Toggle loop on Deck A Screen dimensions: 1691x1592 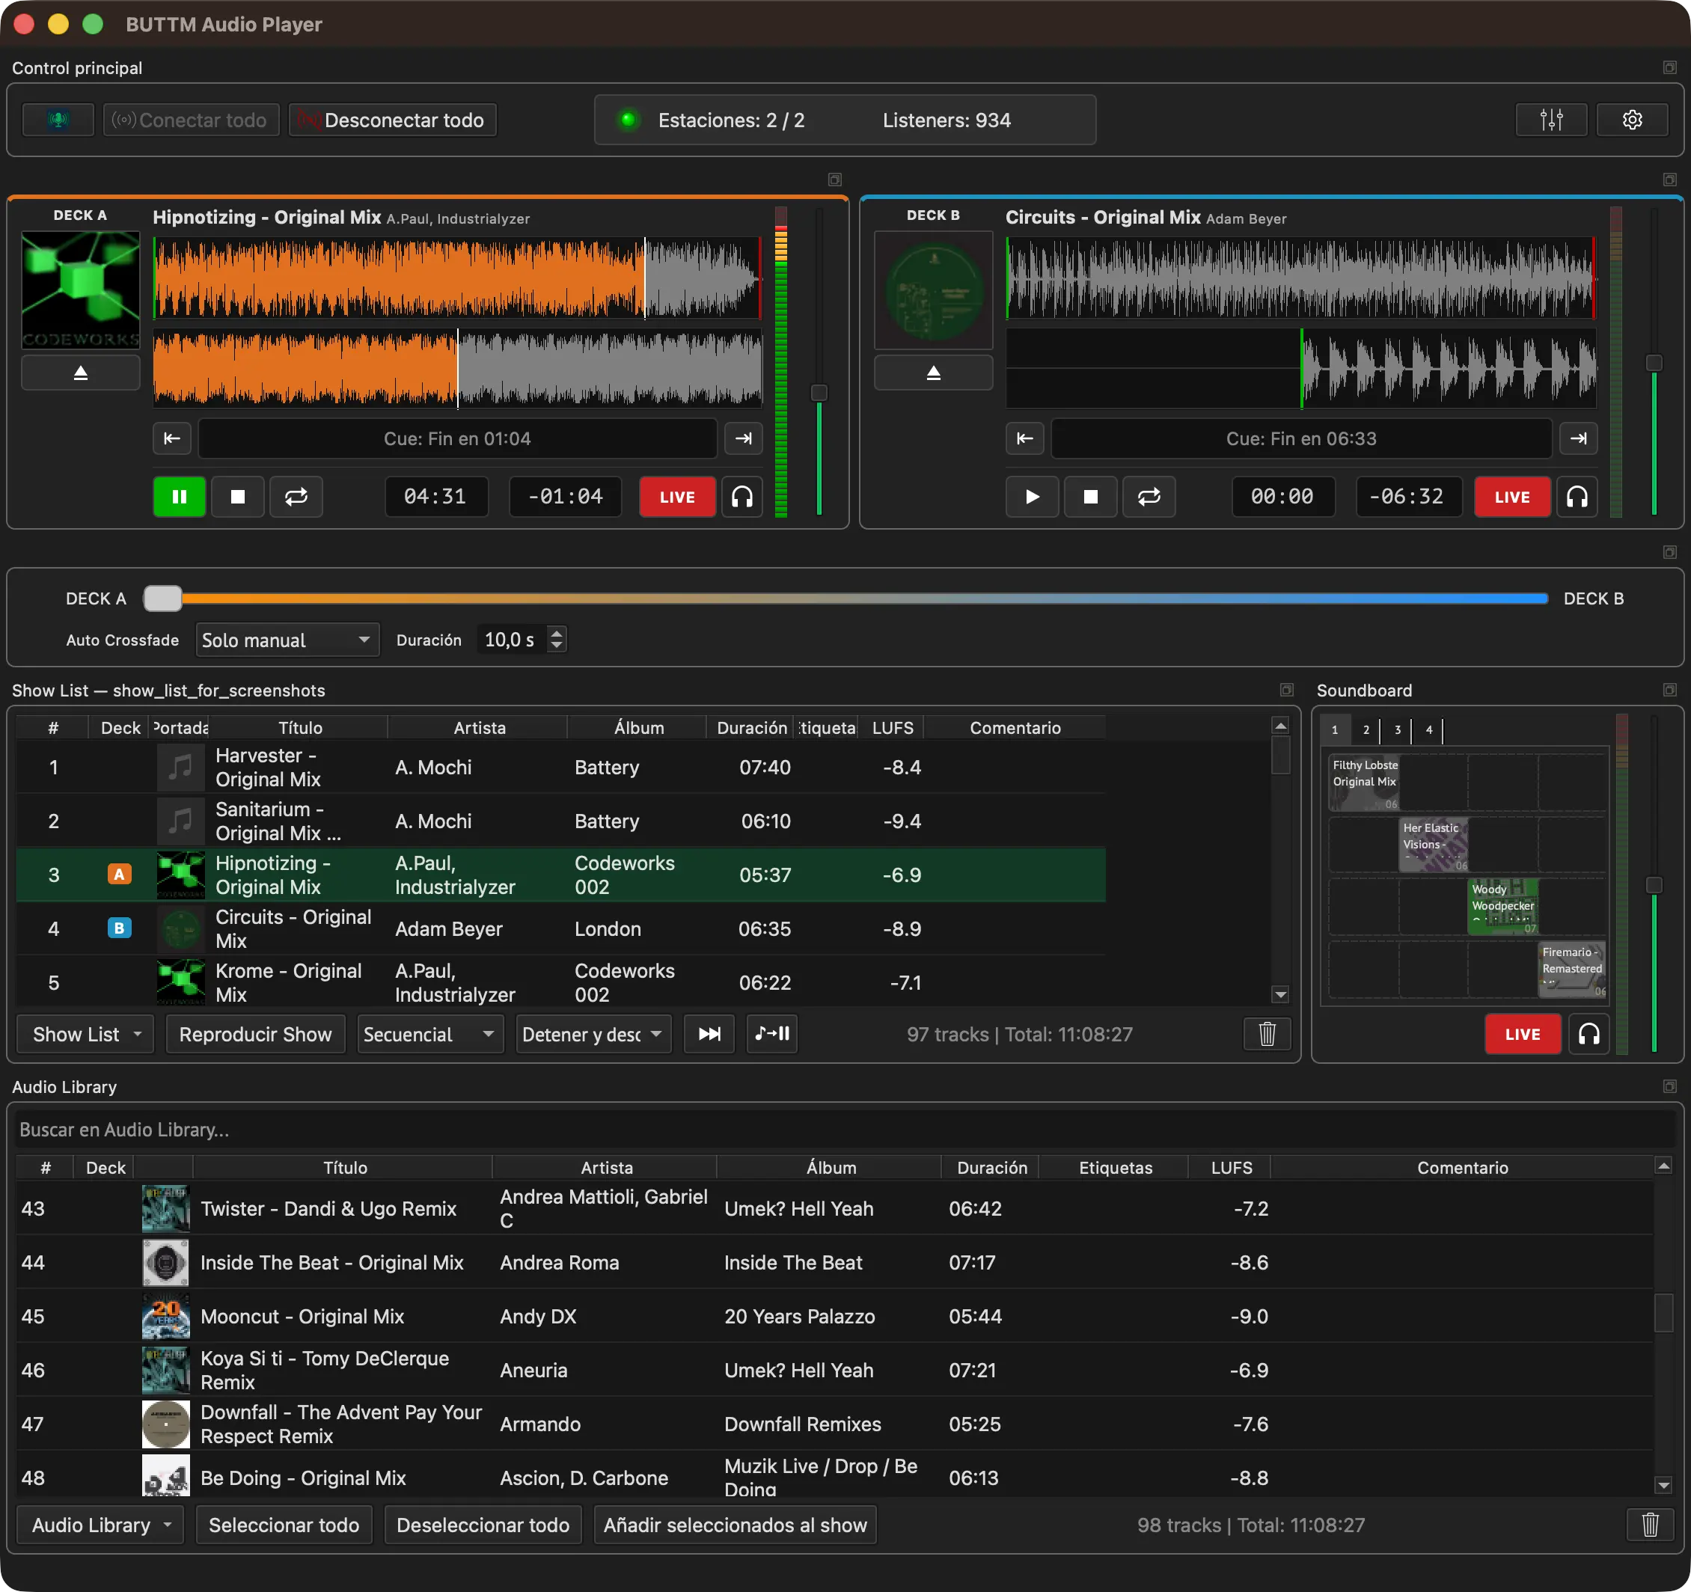296,497
